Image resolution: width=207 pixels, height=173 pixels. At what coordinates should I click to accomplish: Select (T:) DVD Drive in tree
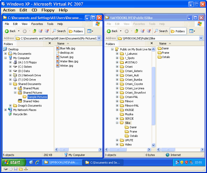[24, 80]
